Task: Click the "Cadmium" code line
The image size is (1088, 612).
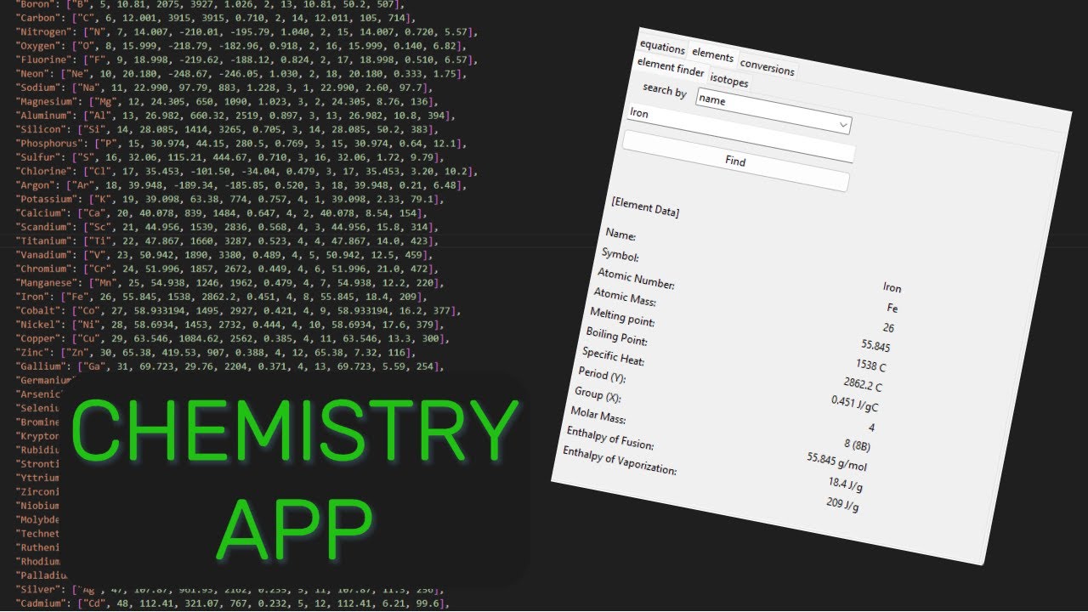Action: 233,603
